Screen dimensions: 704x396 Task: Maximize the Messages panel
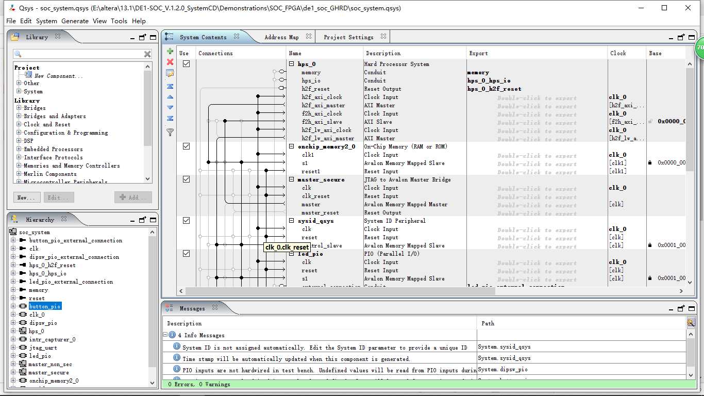point(692,308)
